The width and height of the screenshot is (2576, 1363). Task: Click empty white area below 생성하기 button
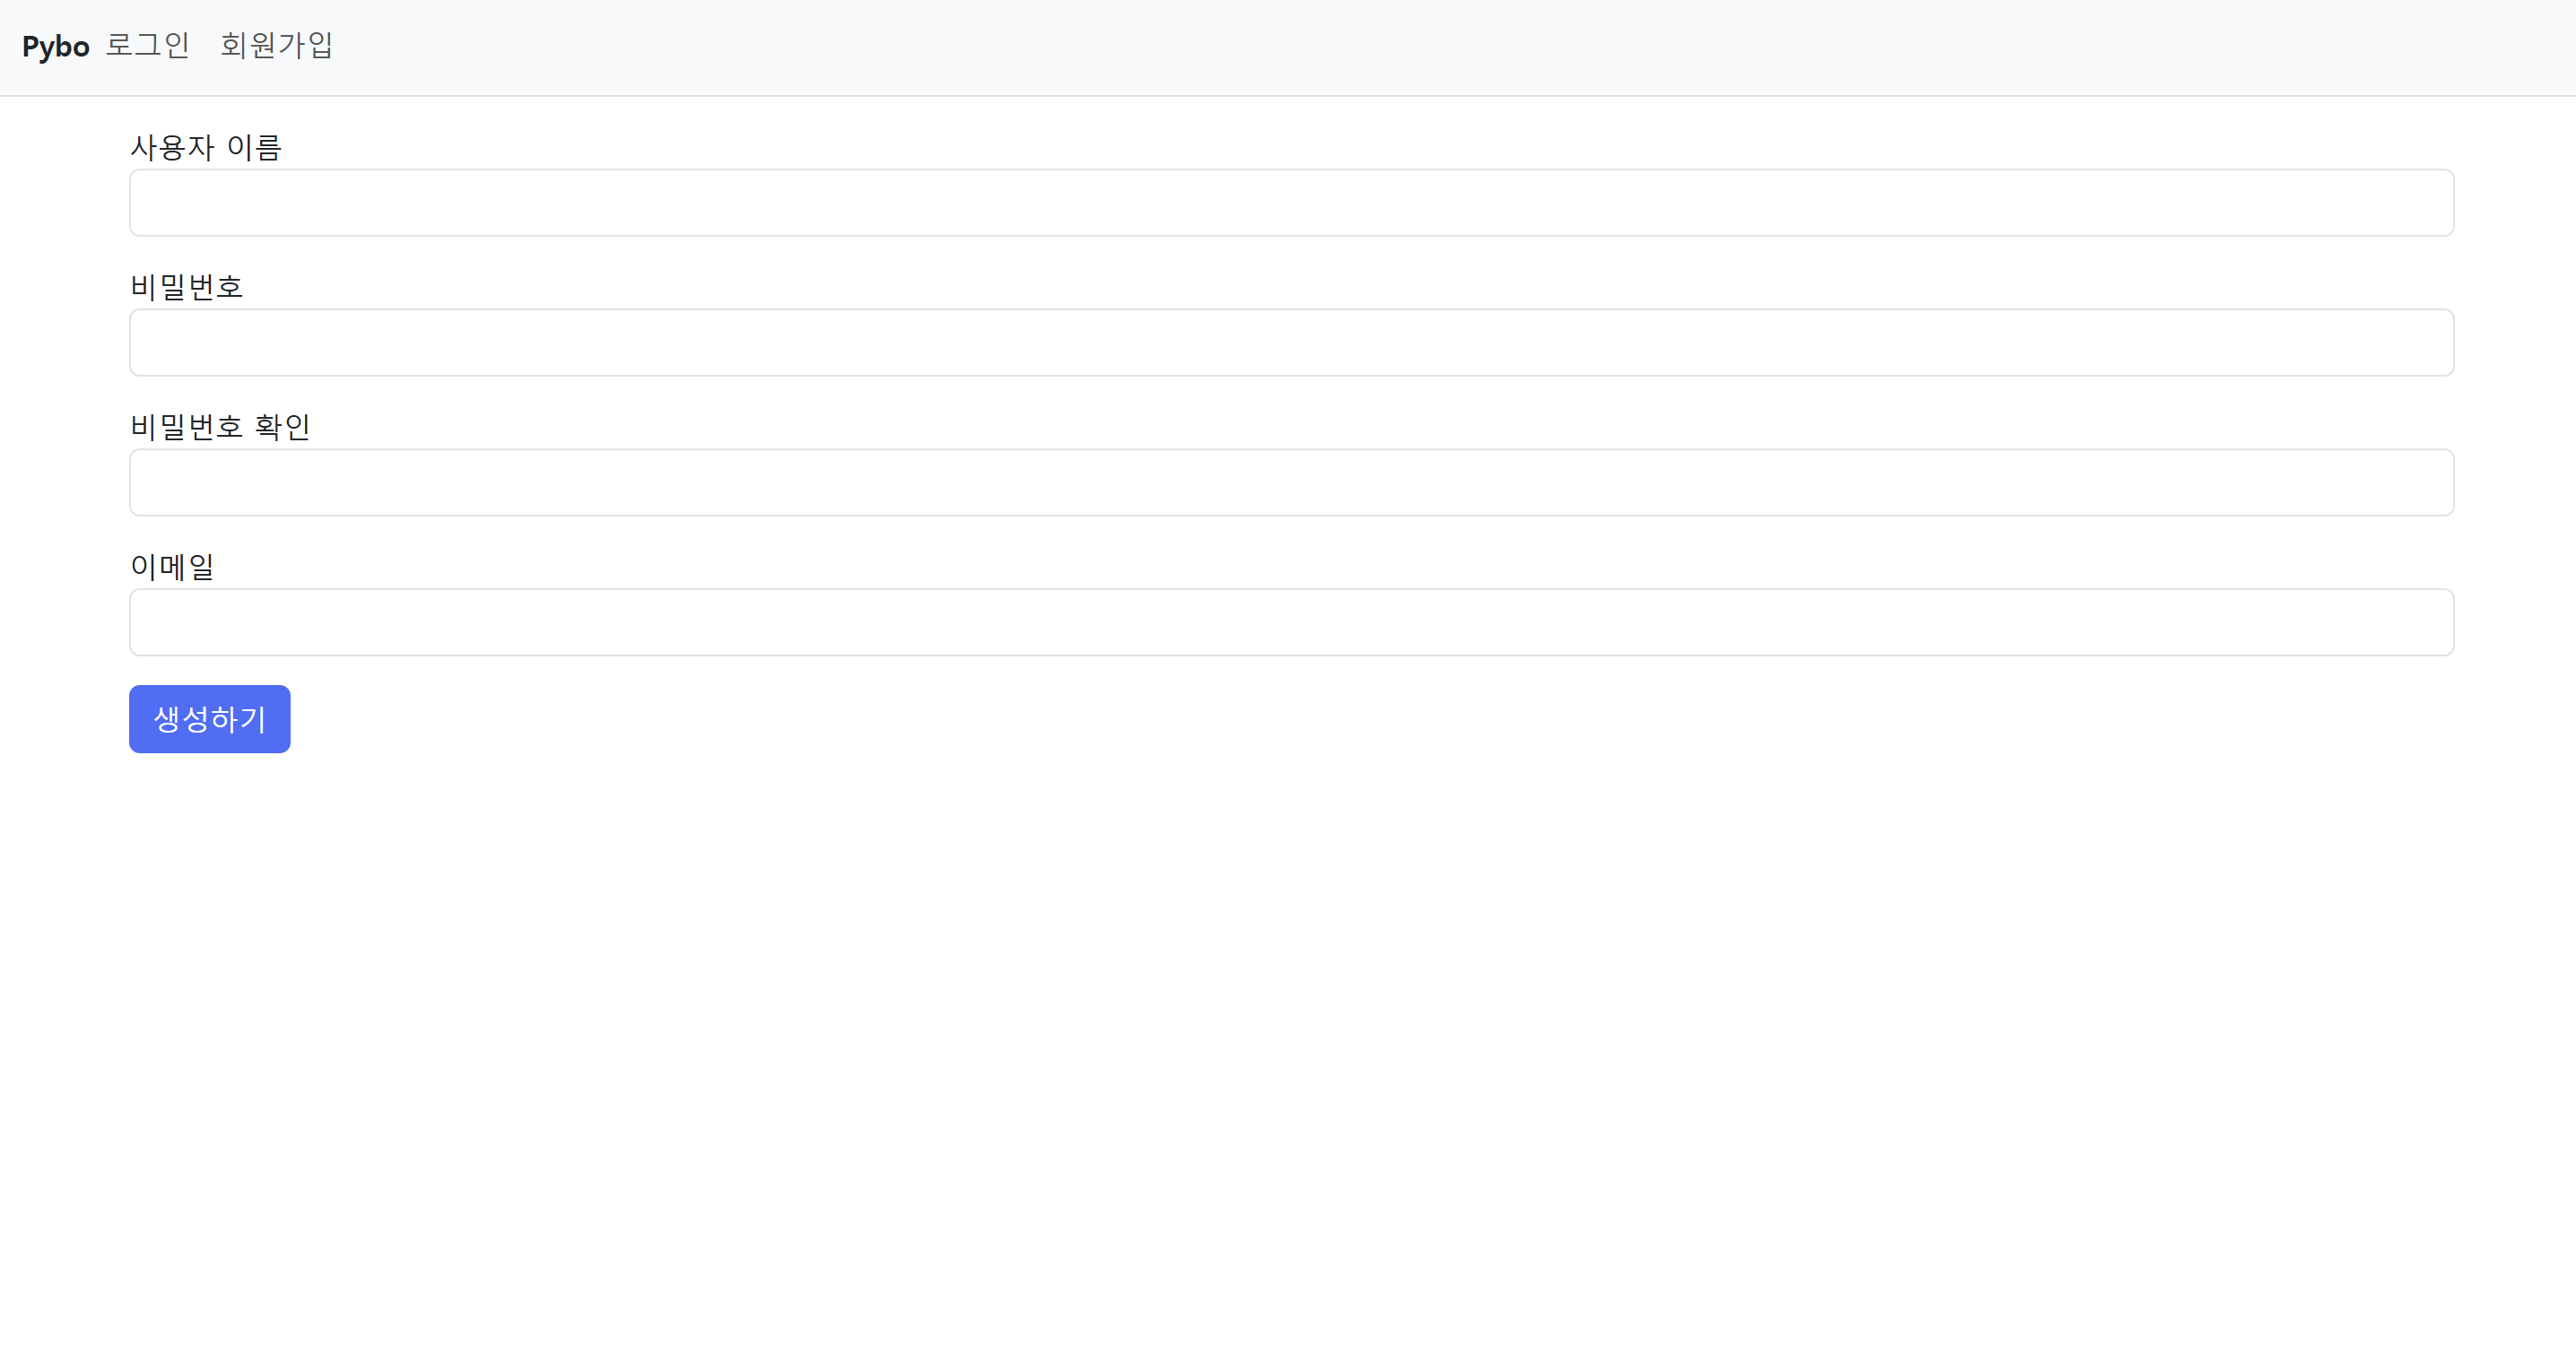(1288, 1050)
